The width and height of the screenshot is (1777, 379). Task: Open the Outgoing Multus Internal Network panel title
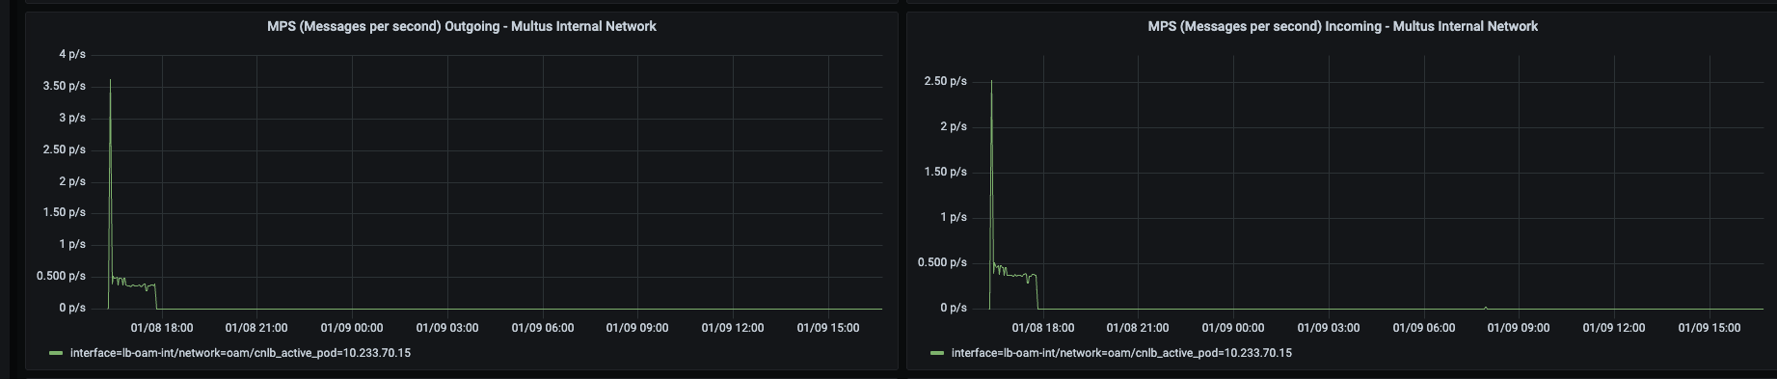[461, 26]
